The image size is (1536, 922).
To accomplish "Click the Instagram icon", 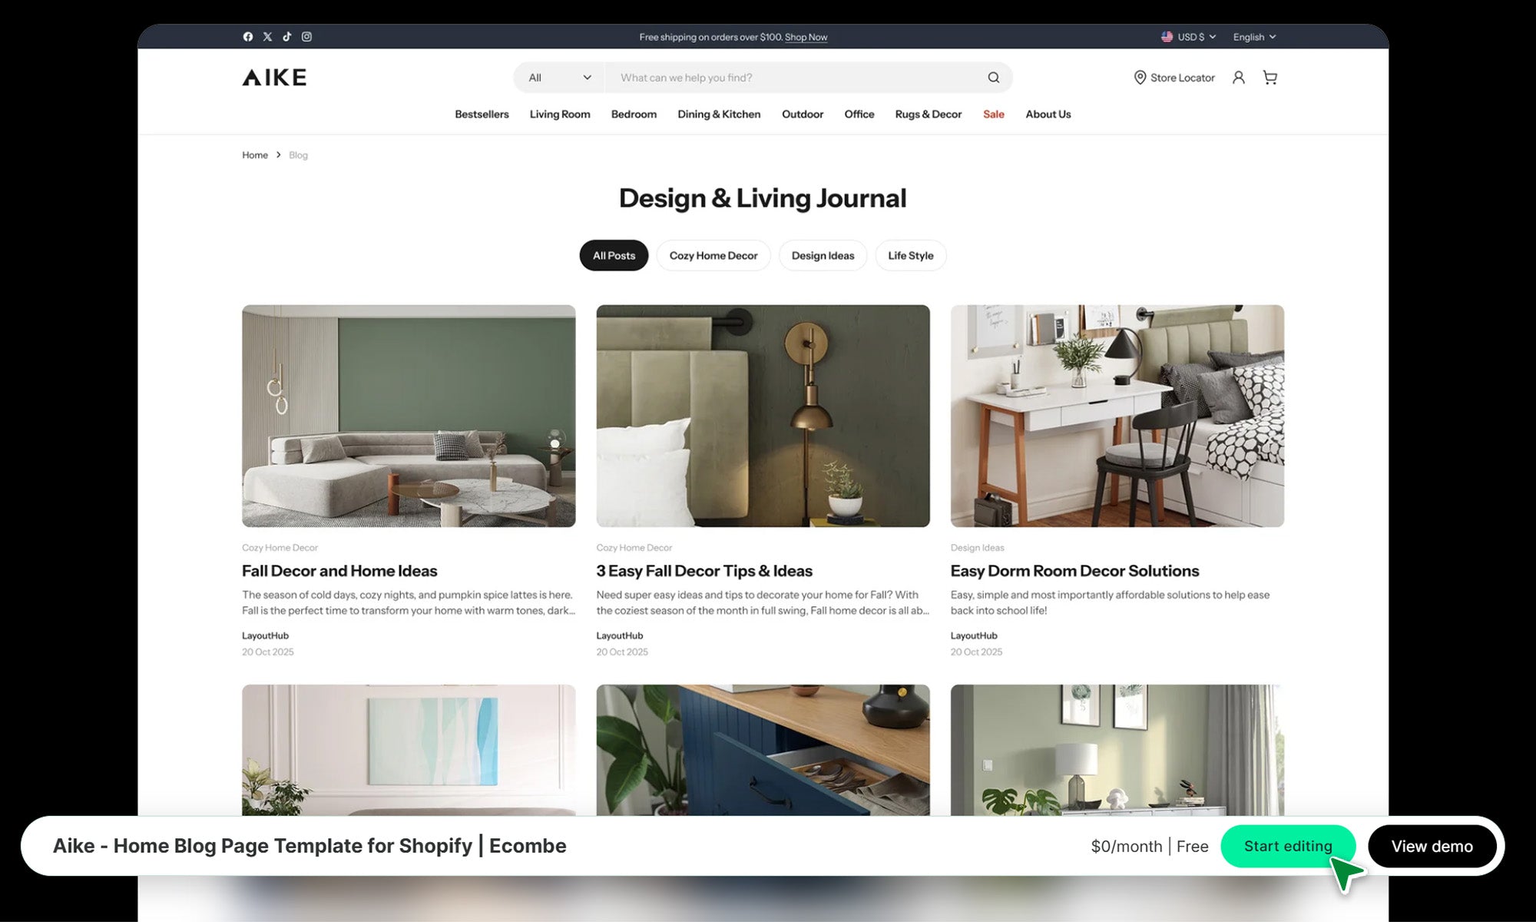I will coord(306,37).
